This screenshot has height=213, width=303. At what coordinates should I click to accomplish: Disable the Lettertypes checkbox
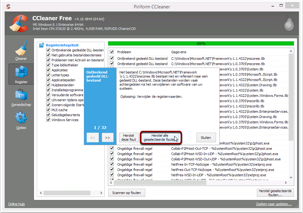48,75
